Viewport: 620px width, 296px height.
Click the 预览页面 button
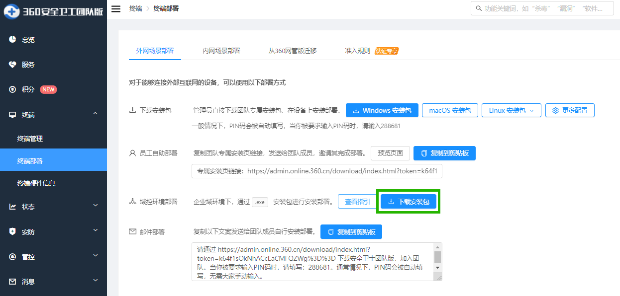pos(390,153)
